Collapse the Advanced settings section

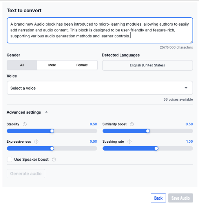46,112
